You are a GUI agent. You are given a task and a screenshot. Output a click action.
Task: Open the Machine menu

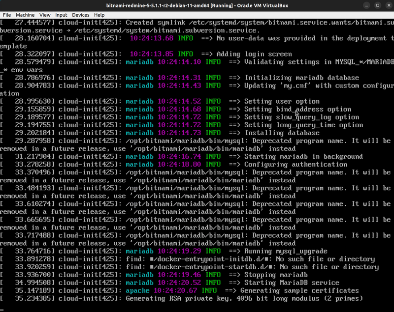pyautogui.click(x=25, y=15)
